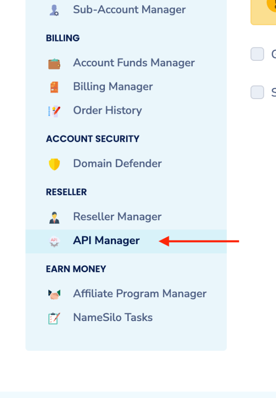Click the wallet icon for Account Funds
The height and width of the screenshot is (398, 276).
click(54, 64)
